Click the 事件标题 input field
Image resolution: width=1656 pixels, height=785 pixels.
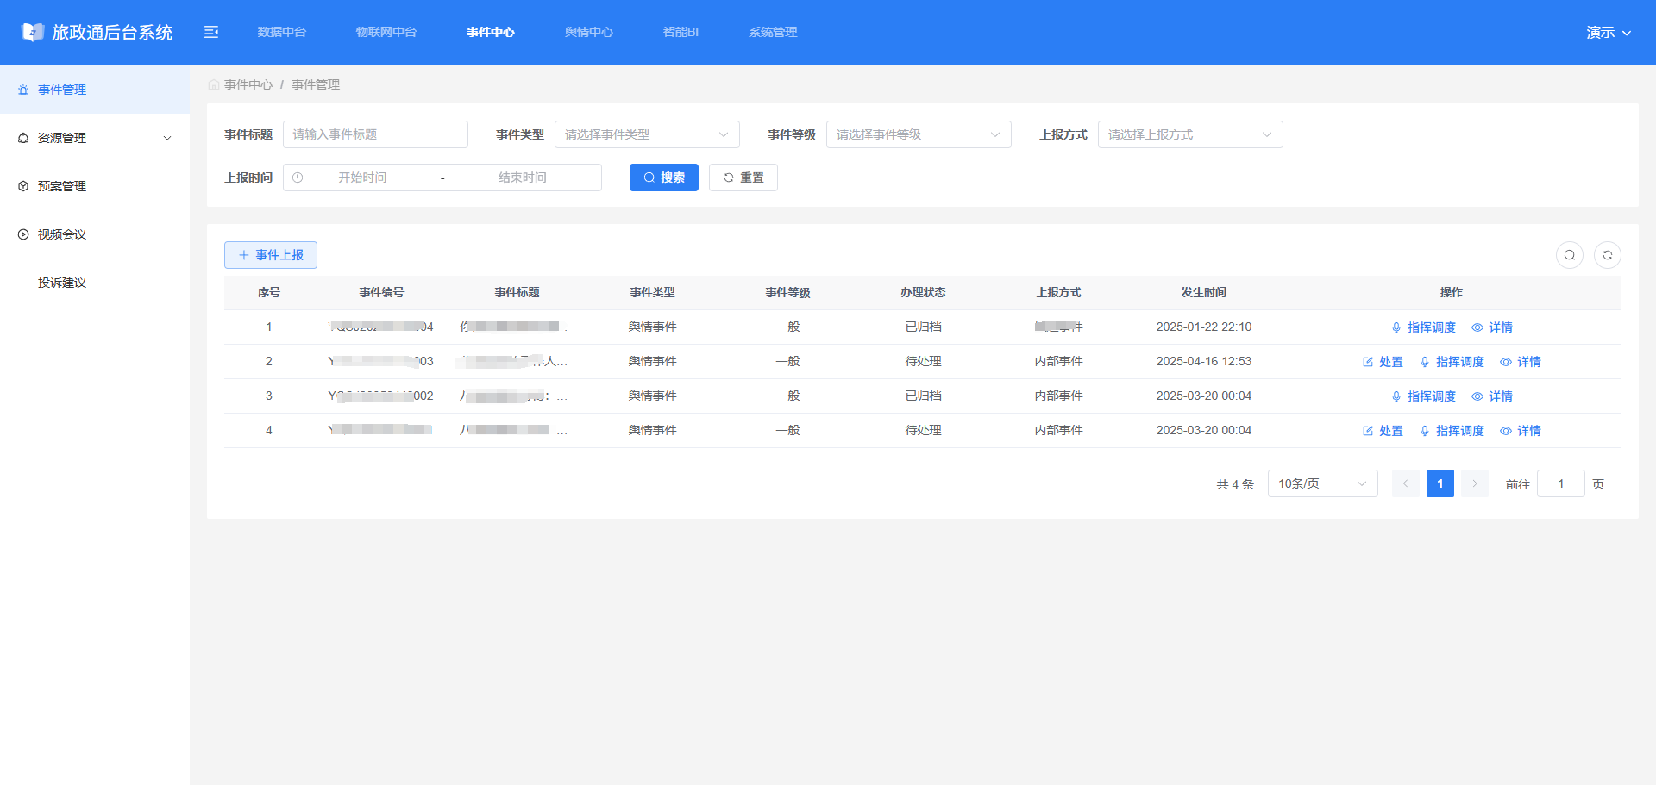tap(375, 134)
